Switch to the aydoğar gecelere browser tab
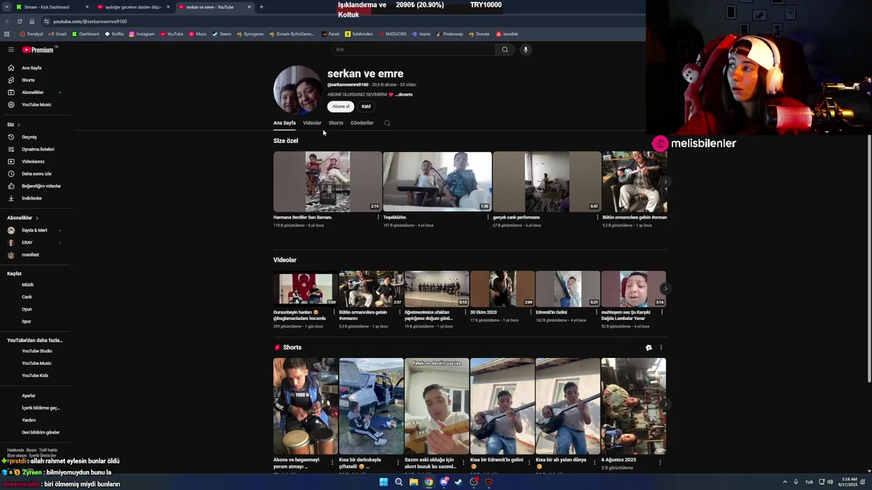Viewport: 872px width, 490px height. [133, 7]
